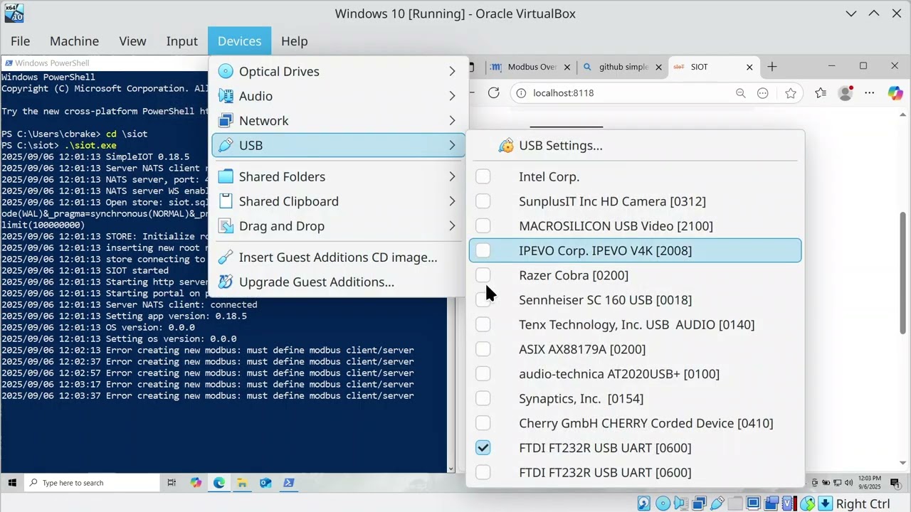This screenshot has height=512, width=911.
Task: Open USB Settings from the USB submenu
Action: 561,145
